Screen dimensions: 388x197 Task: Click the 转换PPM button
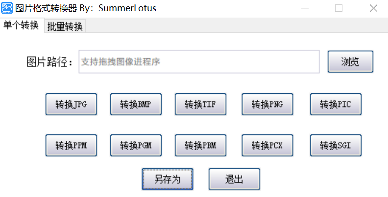pos(71,145)
